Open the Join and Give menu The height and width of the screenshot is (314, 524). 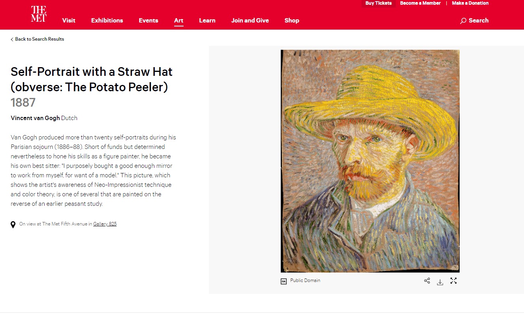pyautogui.click(x=250, y=21)
